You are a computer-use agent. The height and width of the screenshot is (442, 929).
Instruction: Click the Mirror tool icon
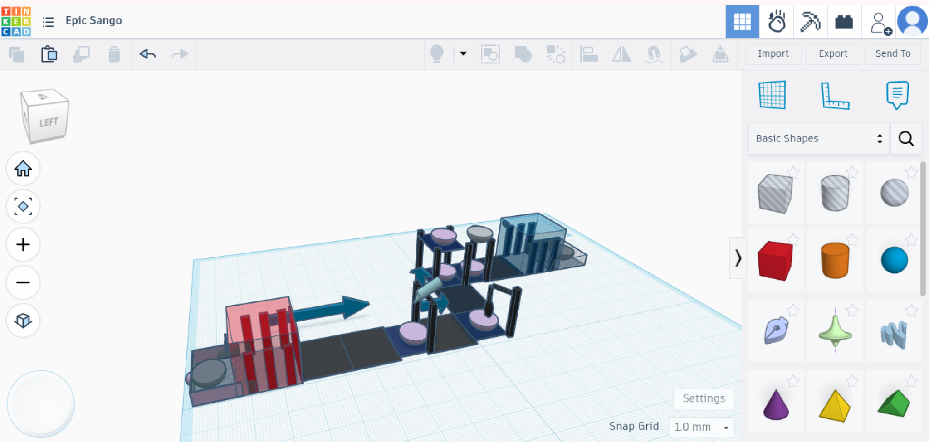click(x=621, y=54)
